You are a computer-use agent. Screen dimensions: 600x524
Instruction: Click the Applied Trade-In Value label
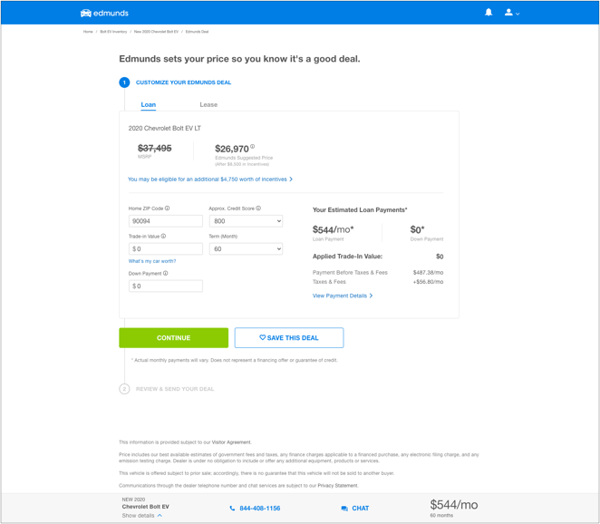pos(347,257)
